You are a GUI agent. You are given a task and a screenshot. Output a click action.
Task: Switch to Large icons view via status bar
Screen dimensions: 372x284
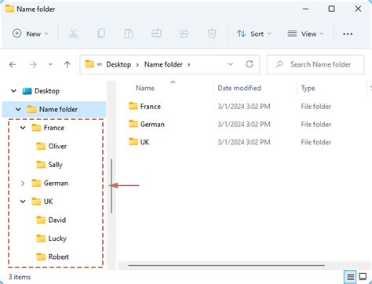[x=363, y=277]
